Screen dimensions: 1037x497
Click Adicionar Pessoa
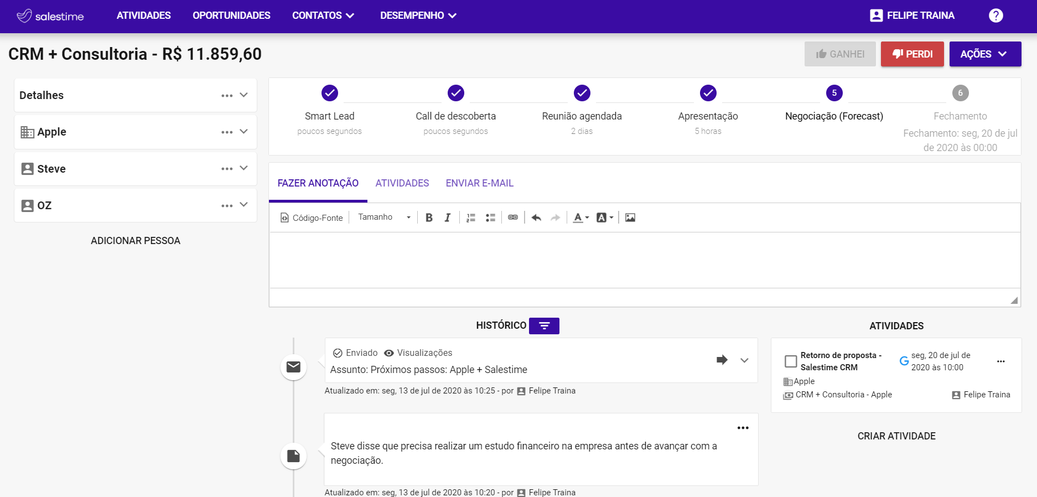136,241
